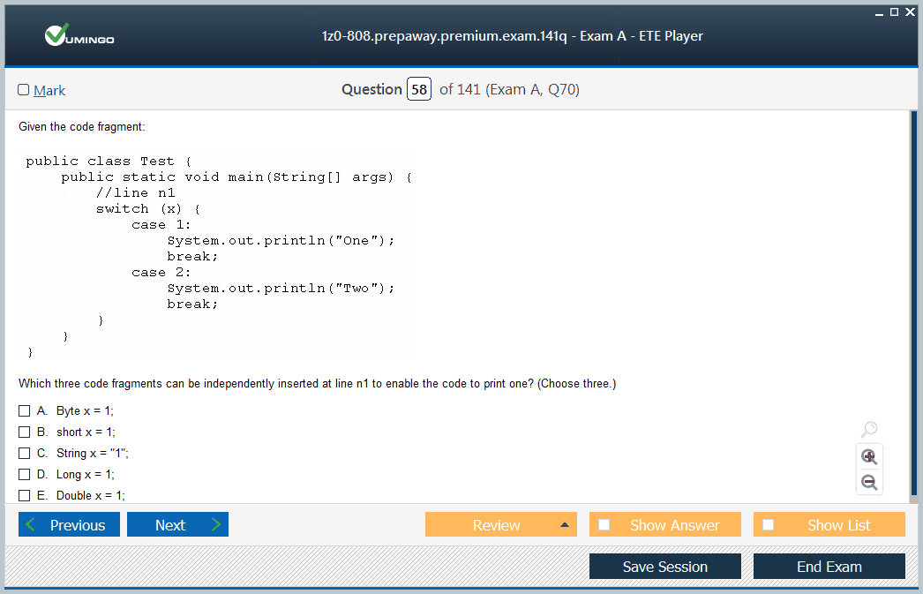Select answer E, Double x = 1
The image size is (923, 594).
click(x=25, y=495)
